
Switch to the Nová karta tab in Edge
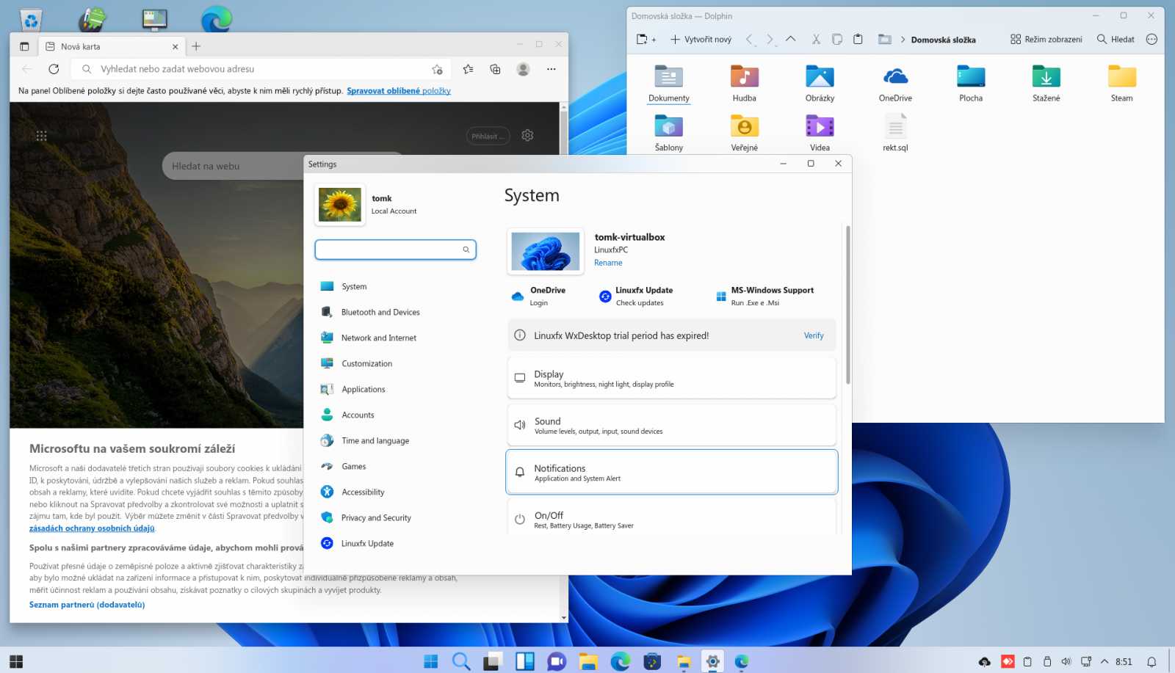click(112, 46)
